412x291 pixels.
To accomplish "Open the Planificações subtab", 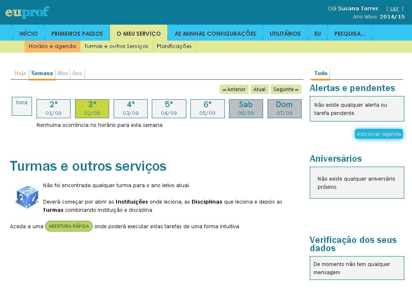I will (x=174, y=46).
